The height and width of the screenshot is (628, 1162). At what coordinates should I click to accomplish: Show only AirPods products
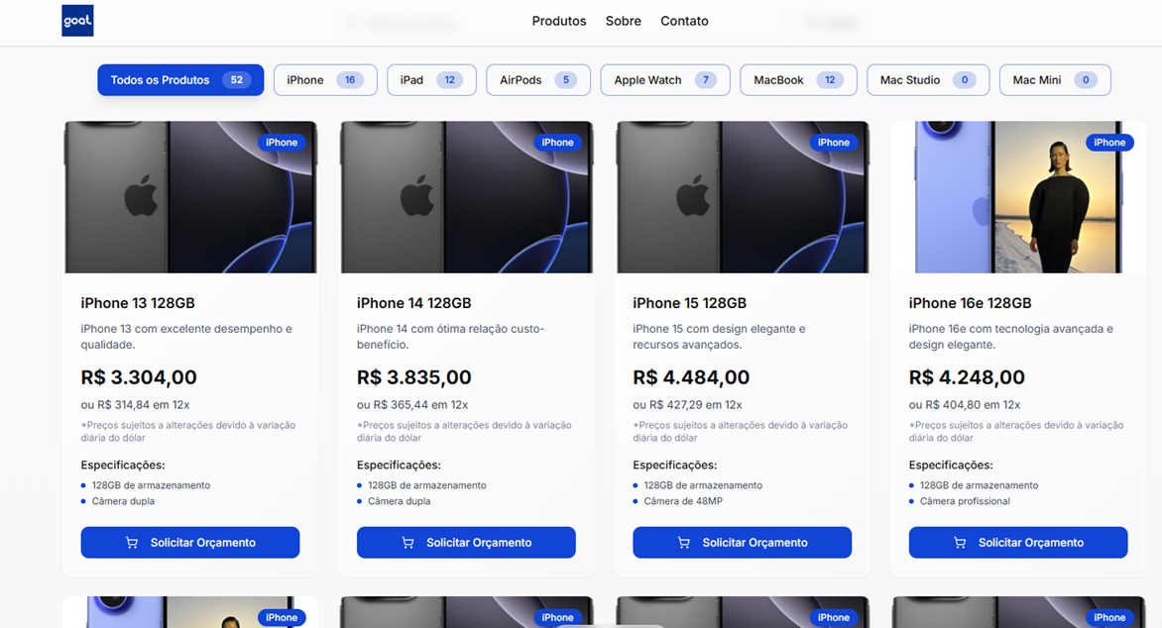(x=538, y=80)
